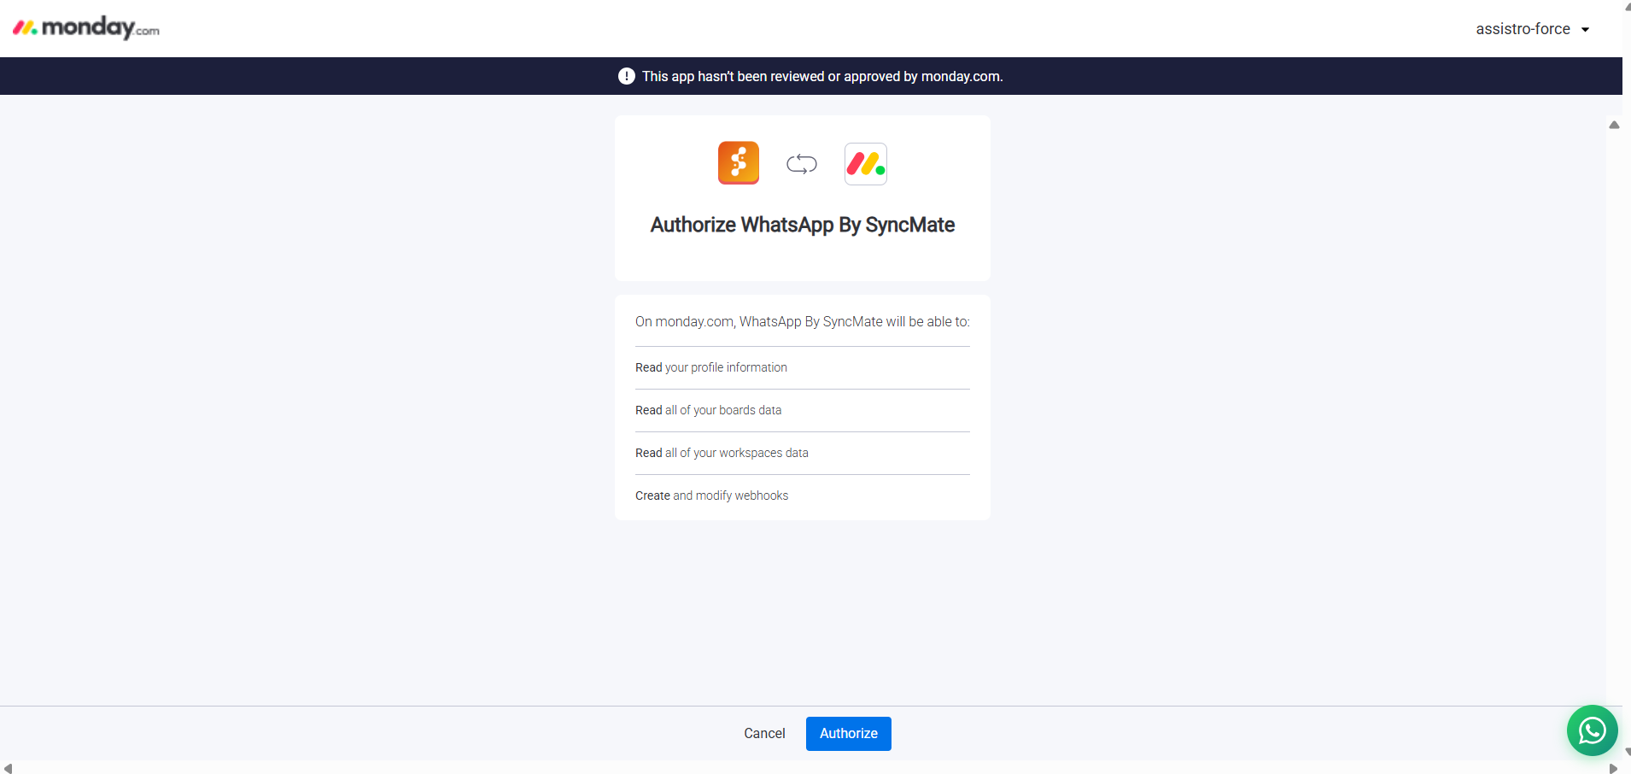Viewport: 1631px width, 774px height.
Task: Click the 'Authorize WhatsApp By SyncMate' heading
Action: pos(802,225)
